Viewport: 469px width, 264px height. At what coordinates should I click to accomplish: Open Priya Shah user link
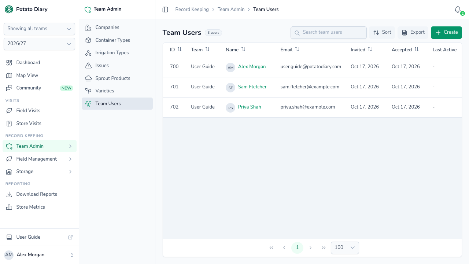(x=250, y=107)
